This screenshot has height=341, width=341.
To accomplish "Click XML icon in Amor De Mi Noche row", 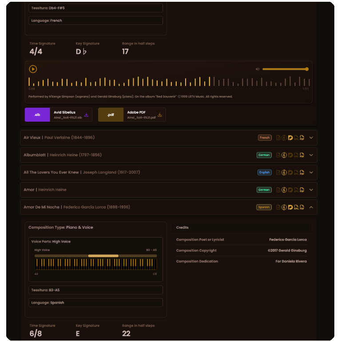I will [x=296, y=207].
